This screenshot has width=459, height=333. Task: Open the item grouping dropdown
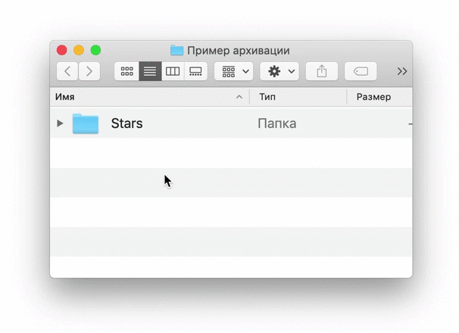(235, 71)
